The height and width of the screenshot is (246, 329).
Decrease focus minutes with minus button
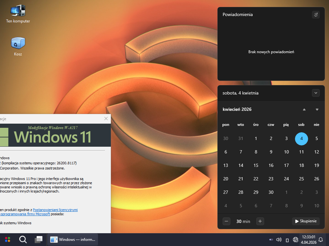point(227,221)
